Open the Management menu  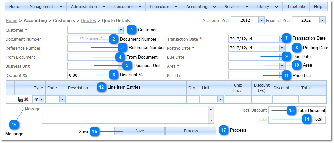pyautogui.click(x=45, y=7)
